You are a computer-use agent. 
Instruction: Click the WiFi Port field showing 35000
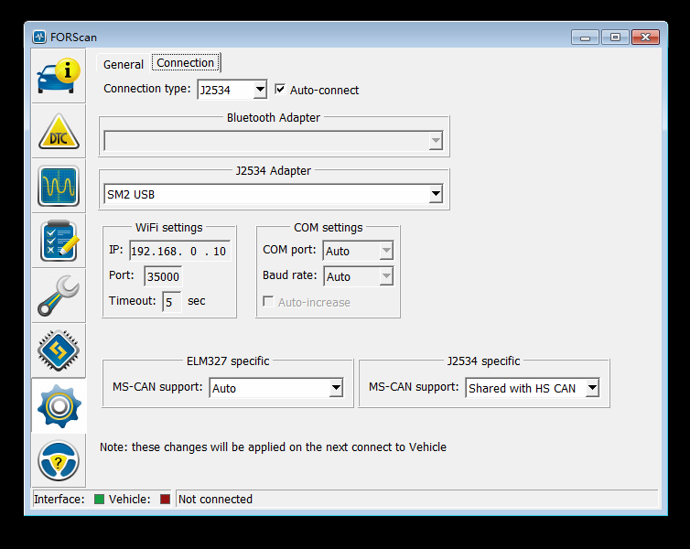click(163, 276)
